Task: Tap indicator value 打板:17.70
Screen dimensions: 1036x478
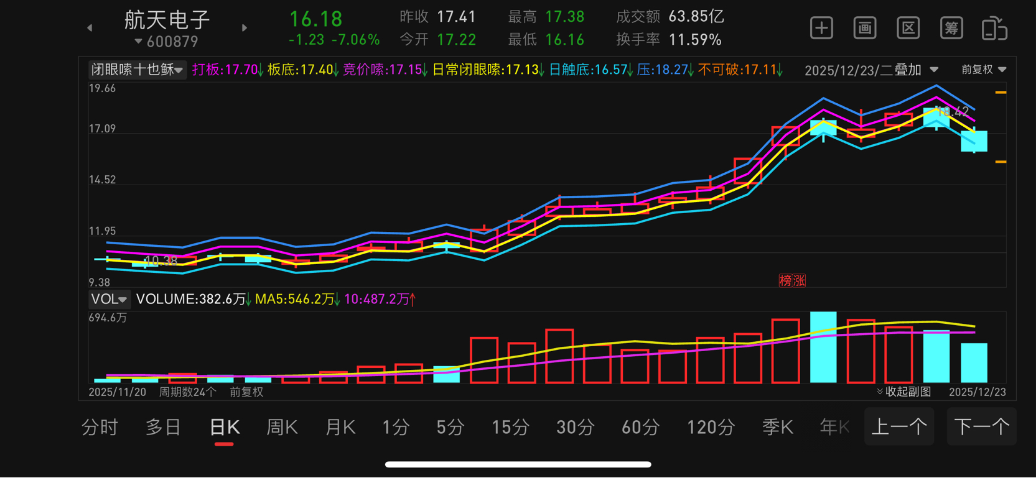Action: click(x=228, y=70)
